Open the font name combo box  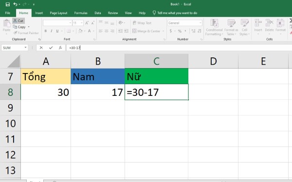pos(57,23)
